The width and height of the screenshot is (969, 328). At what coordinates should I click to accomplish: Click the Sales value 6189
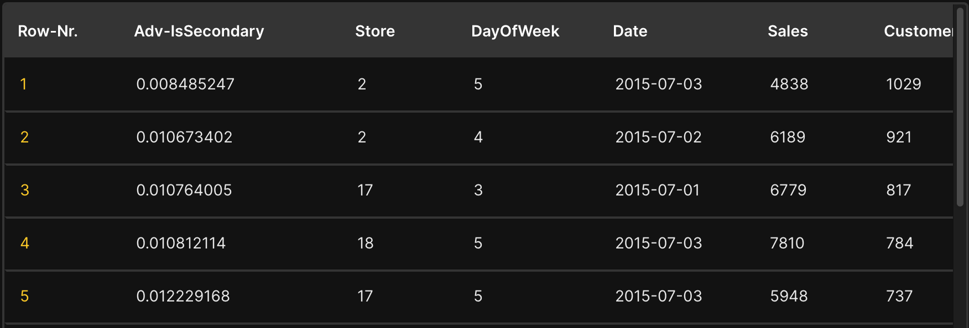788,137
